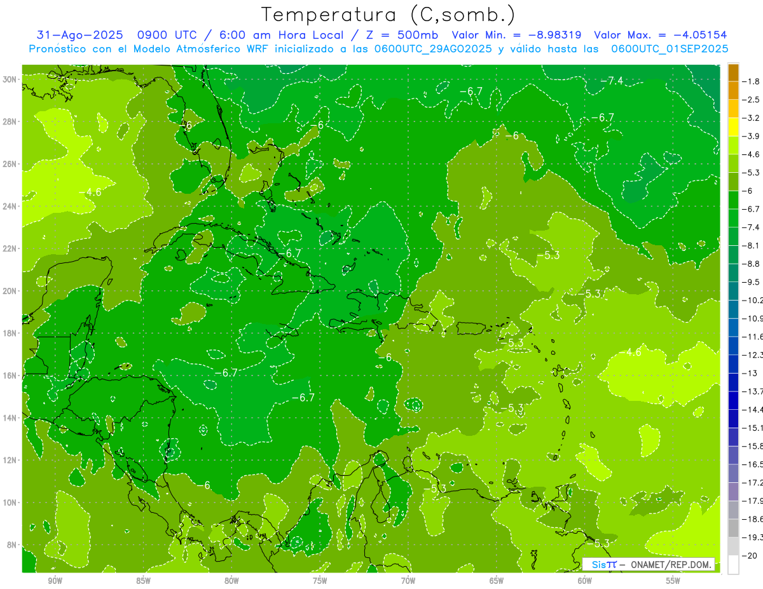Click the colorbar label "-3.9"
763x589 pixels.
point(751,136)
